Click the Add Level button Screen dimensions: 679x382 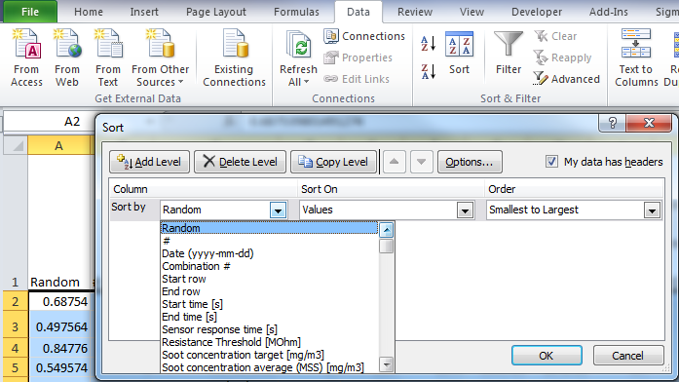(149, 162)
